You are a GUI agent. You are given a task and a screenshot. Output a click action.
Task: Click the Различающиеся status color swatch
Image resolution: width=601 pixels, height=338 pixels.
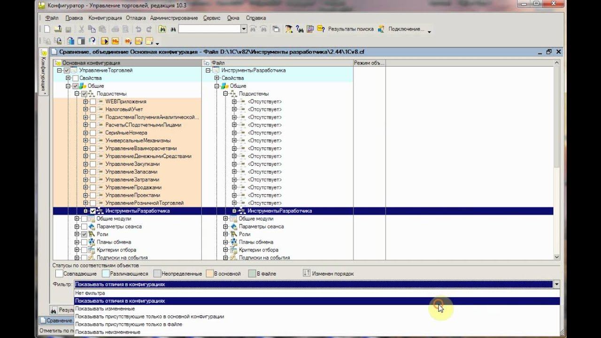[x=106, y=273]
